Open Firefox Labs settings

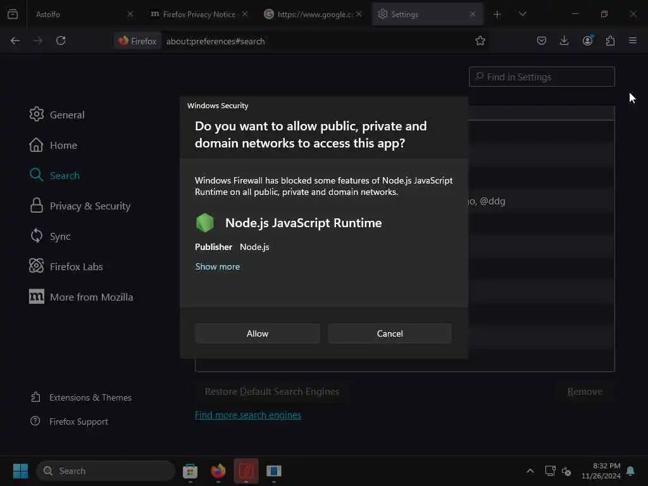point(66,266)
